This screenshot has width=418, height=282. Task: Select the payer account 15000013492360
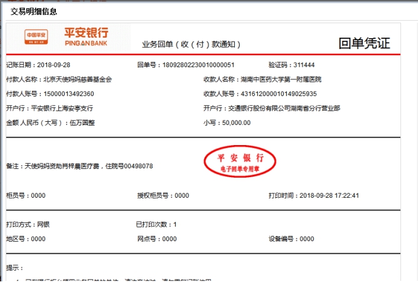point(69,94)
